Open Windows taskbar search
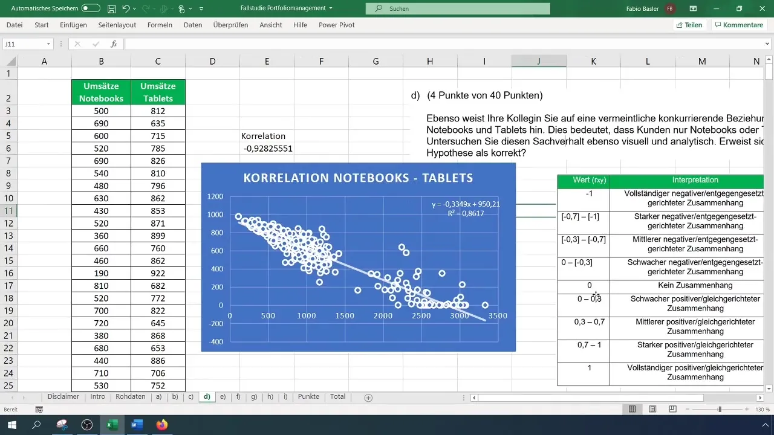 coord(36,425)
